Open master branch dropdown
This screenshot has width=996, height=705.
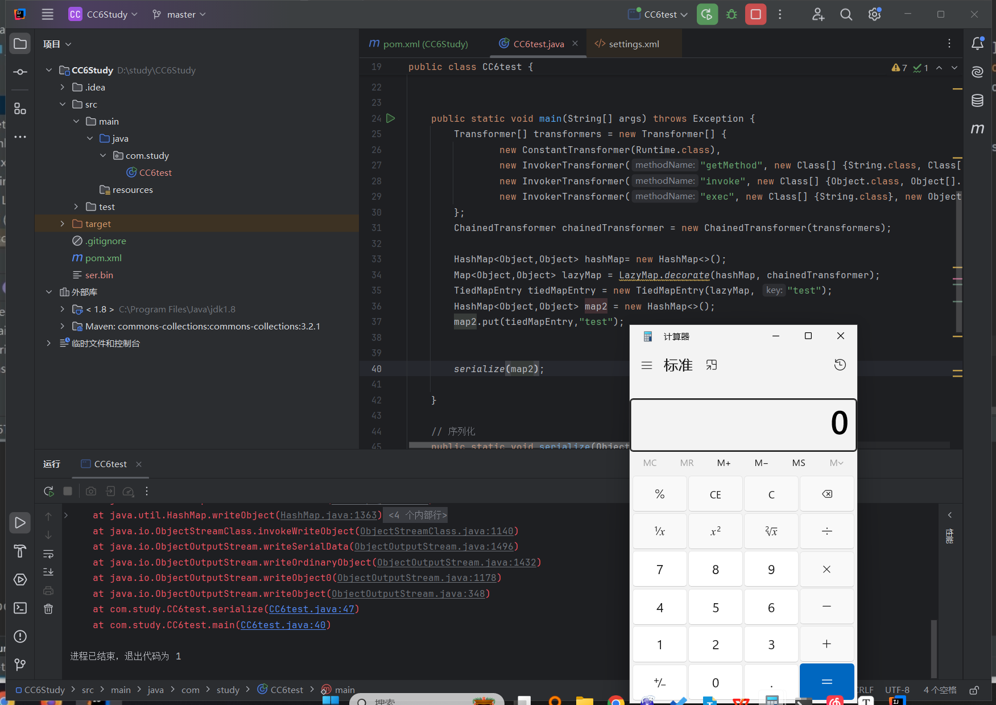[179, 14]
